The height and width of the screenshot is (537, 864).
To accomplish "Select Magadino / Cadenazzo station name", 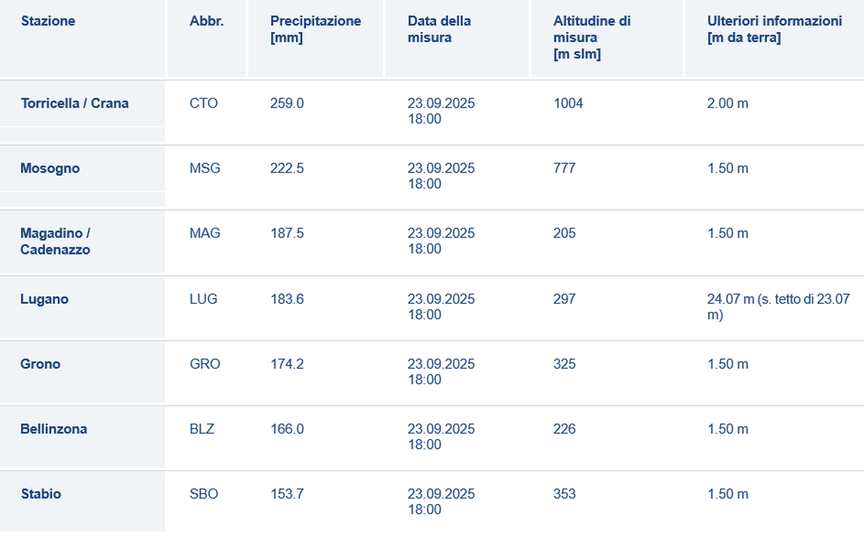I will [x=55, y=242].
